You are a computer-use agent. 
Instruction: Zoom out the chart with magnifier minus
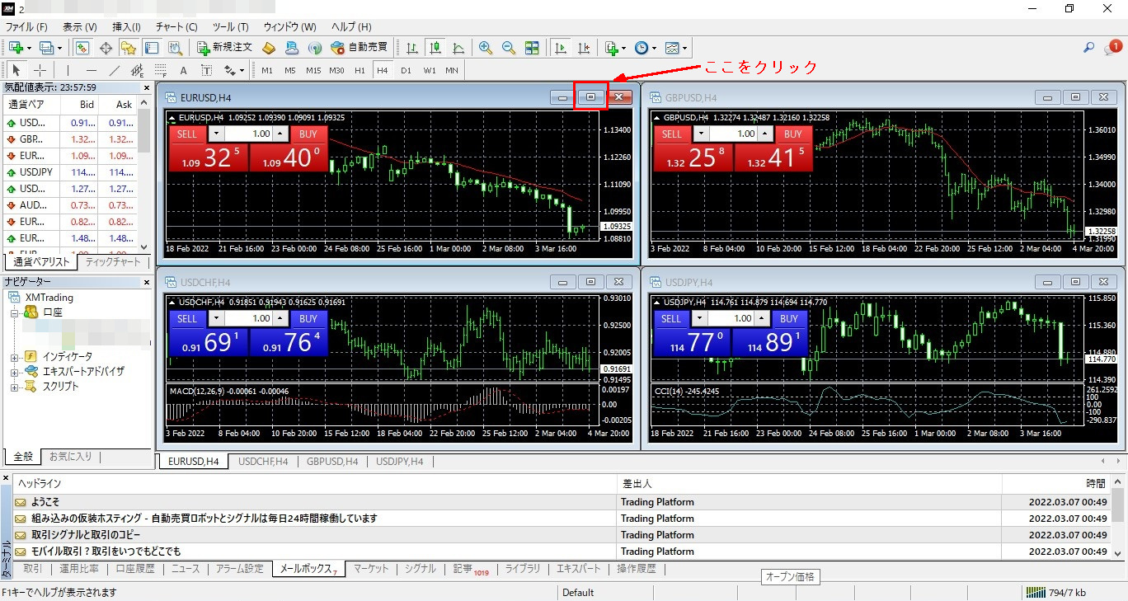tap(509, 48)
